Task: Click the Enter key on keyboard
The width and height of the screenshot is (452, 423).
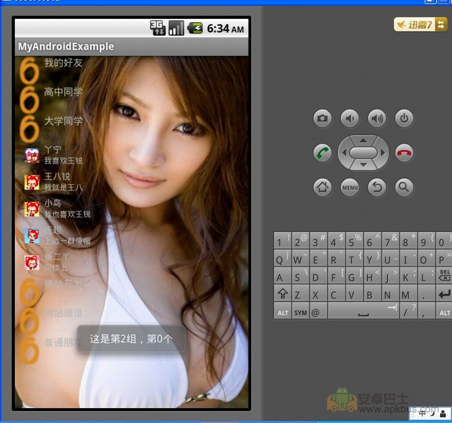Action: tap(445, 293)
